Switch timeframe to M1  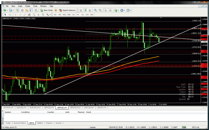[x=55, y=15]
